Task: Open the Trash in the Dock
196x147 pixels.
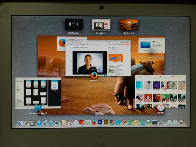Action: 182,123
